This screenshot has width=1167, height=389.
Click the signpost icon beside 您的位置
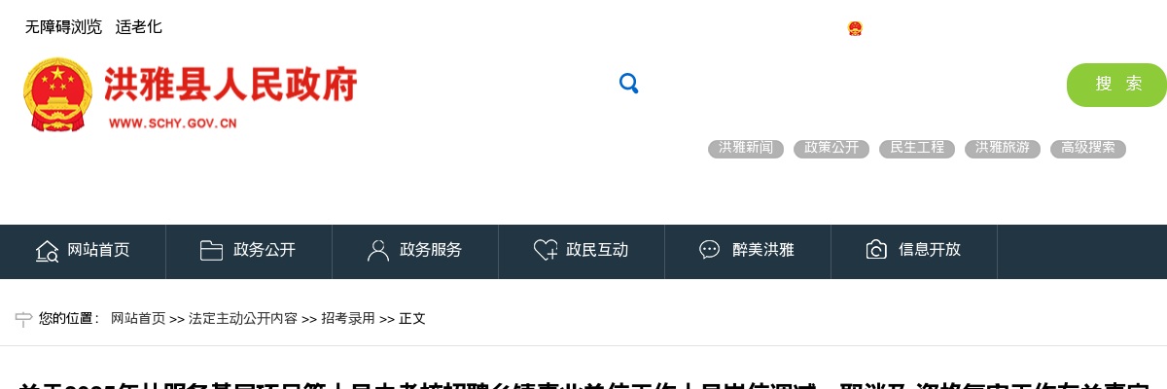[x=24, y=319]
